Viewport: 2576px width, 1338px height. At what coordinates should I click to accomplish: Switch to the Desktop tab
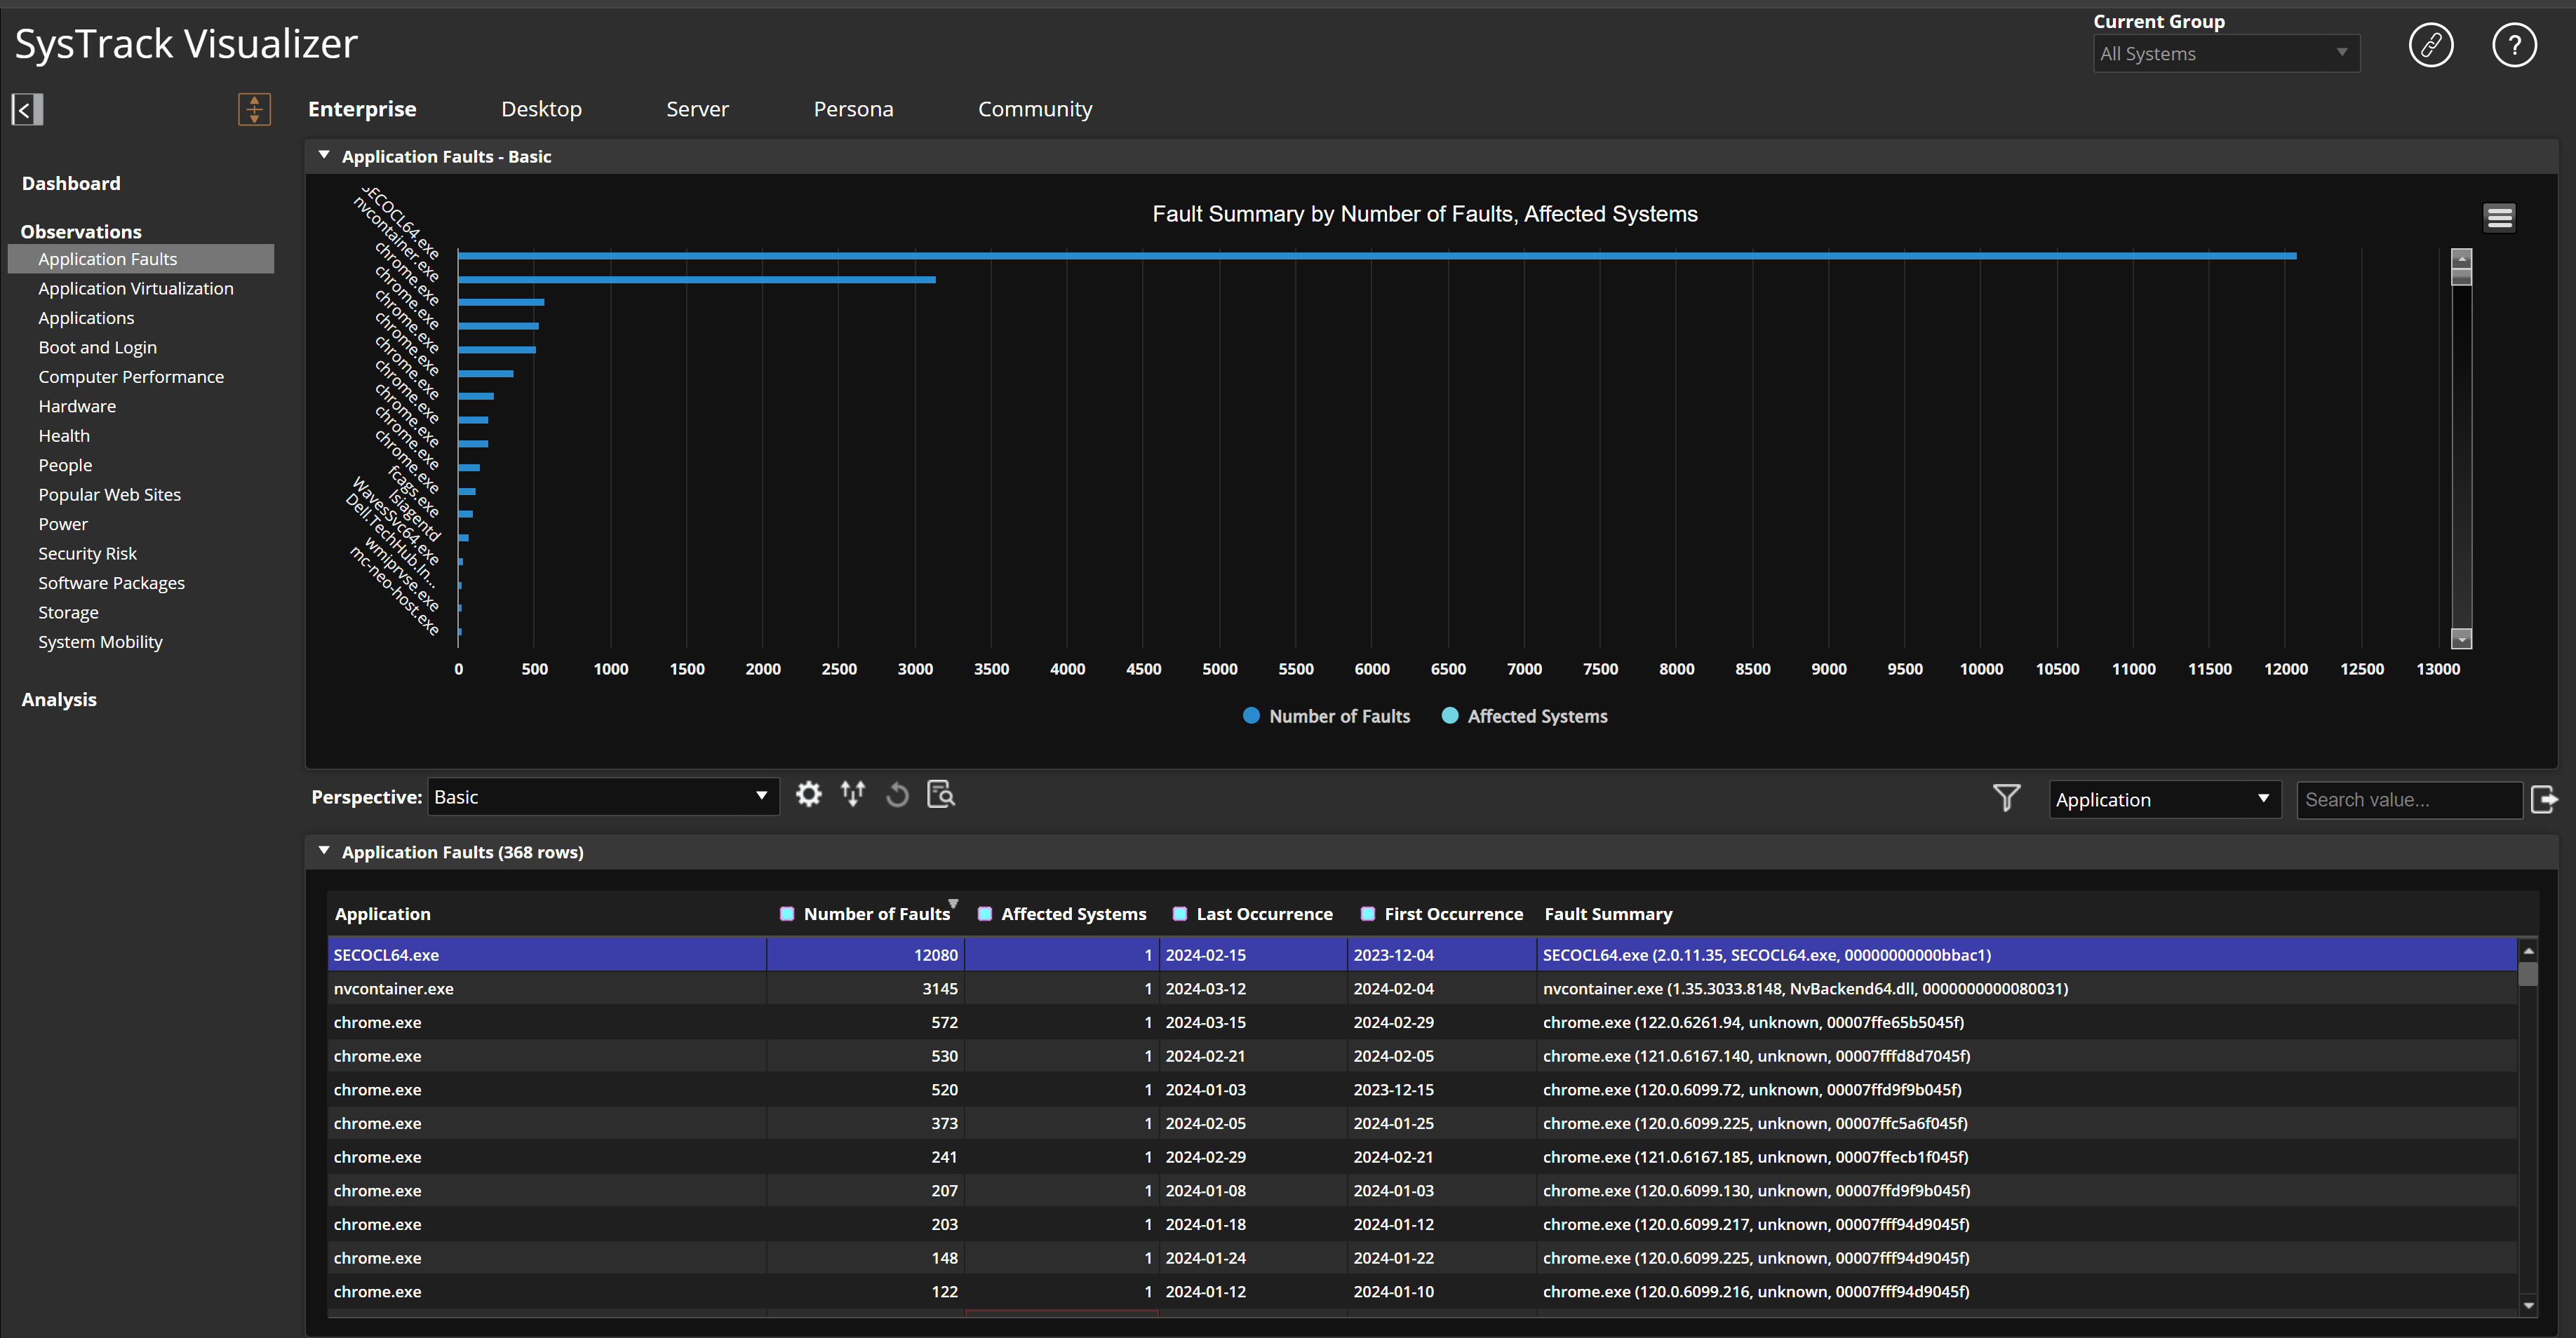tap(541, 109)
